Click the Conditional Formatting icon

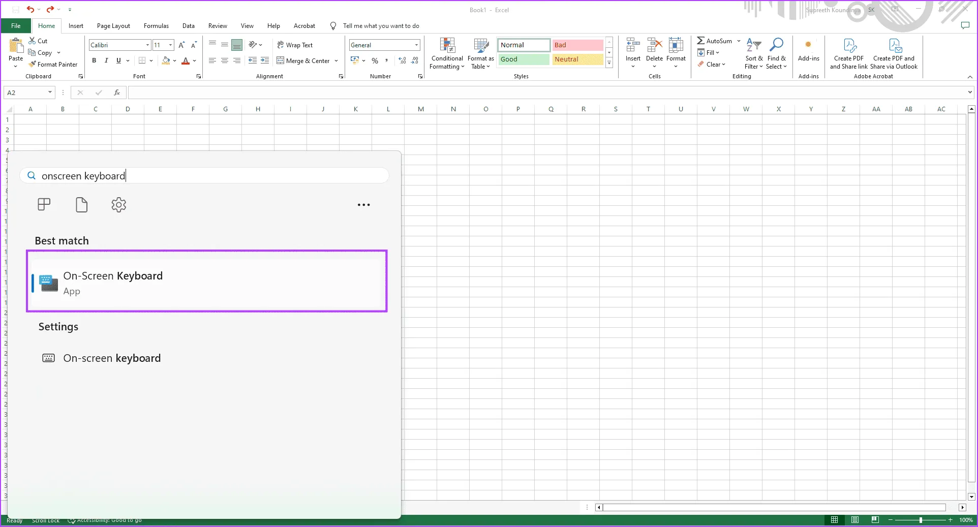click(x=447, y=46)
